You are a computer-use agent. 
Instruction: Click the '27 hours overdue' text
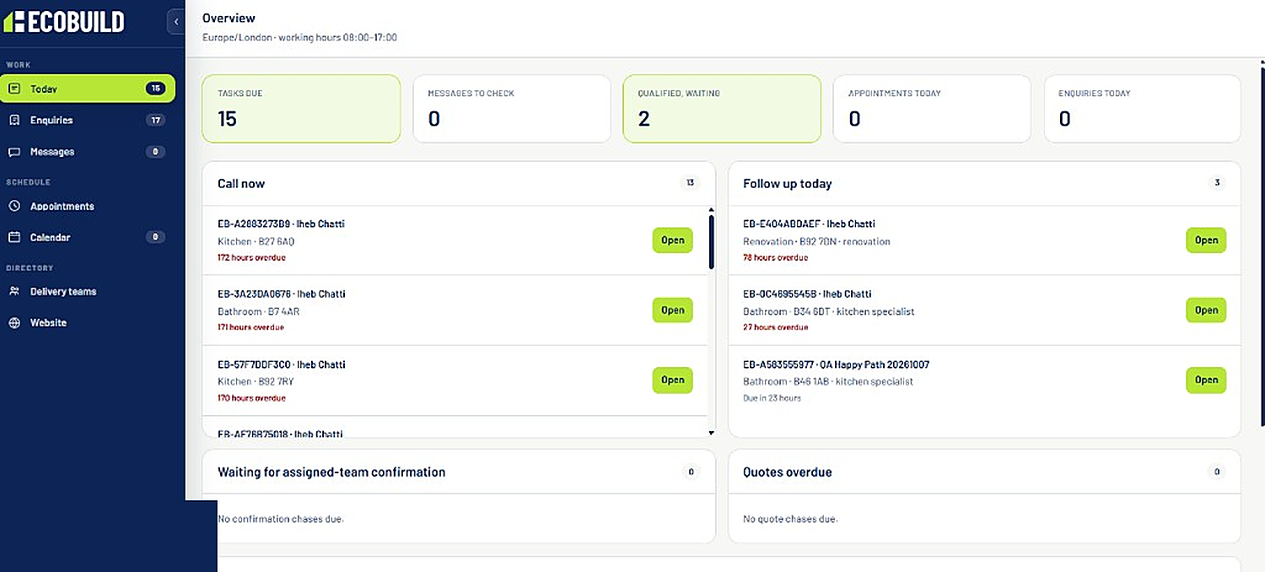pos(775,327)
